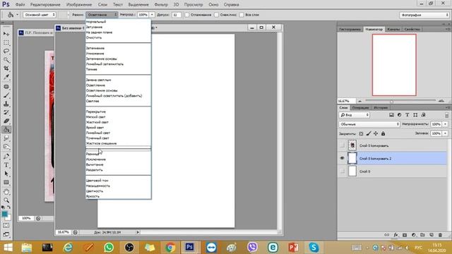Open the foreground color swatch
The width and height of the screenshot is (452, 254).
tap(5, 214)
